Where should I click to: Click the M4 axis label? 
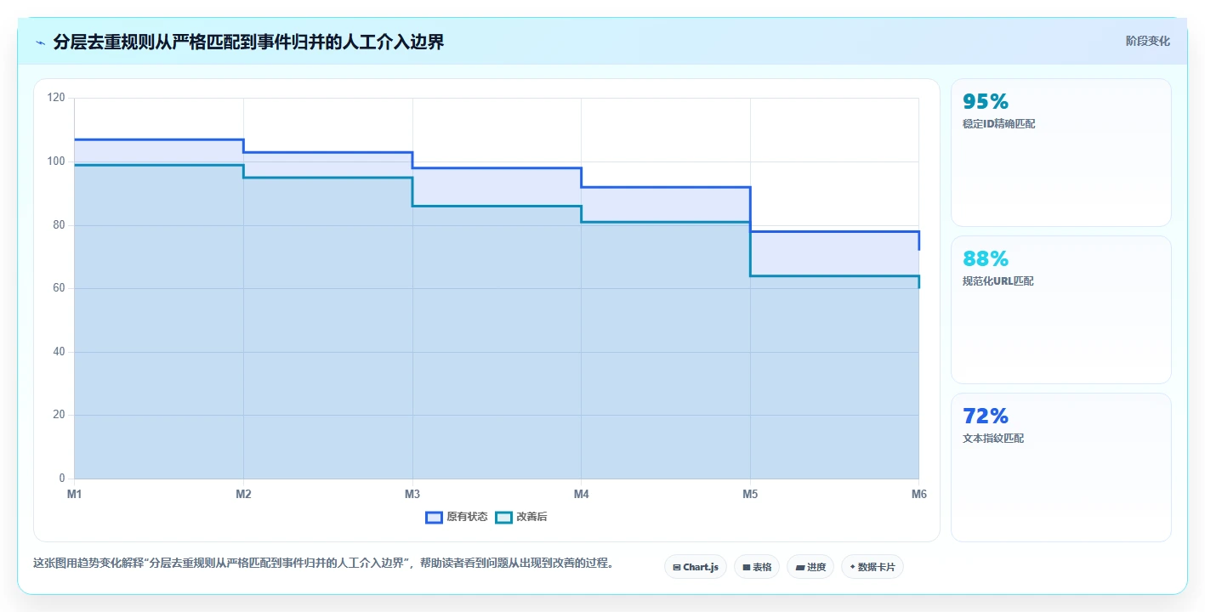[x=581, y=494]
